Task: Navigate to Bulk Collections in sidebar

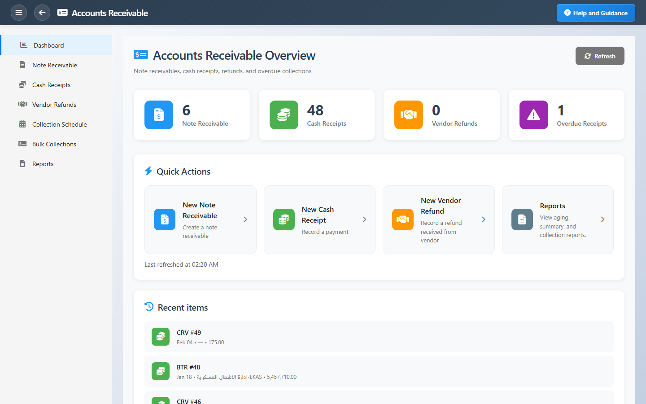Action: 54,144
